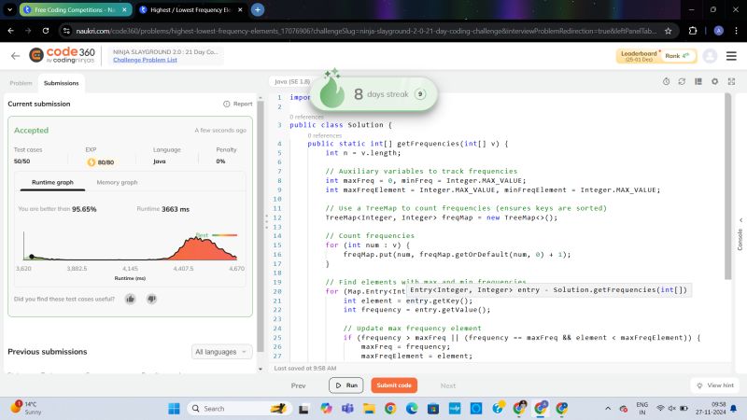Mark test cases not useful with thumbs down
This screenshot has height=420, width=747.
[x=151, y=299]
